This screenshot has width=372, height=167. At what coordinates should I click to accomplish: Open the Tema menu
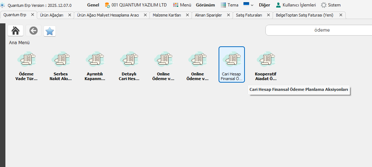click(229, 5)
